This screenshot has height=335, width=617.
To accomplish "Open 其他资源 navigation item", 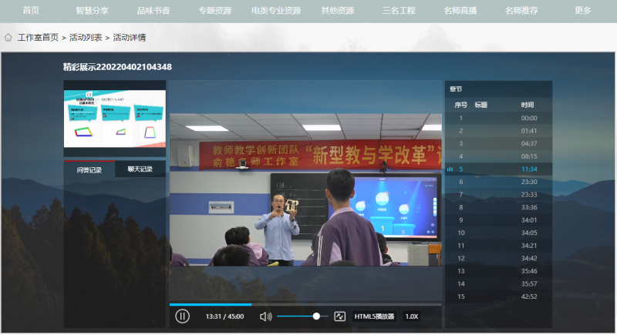I will tap(338, 11).
